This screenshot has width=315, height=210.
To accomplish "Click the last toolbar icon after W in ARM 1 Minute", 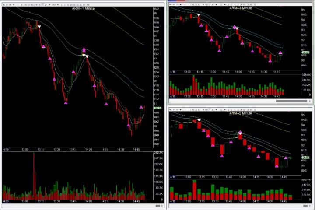I will (x=88, y=4).
